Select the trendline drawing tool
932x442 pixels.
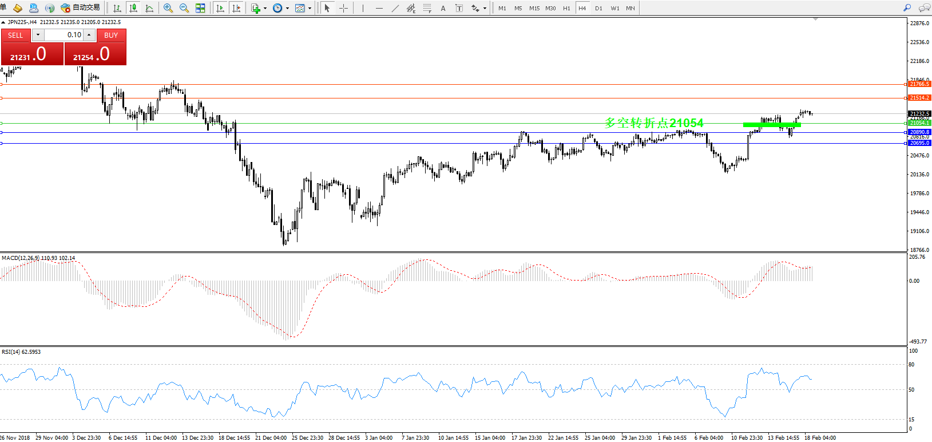coord(395,8)
